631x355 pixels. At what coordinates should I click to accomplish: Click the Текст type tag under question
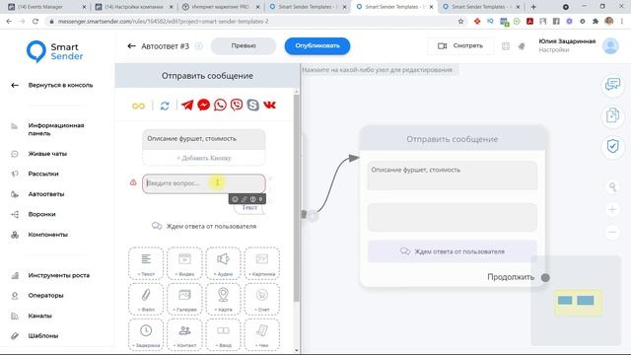249,208
